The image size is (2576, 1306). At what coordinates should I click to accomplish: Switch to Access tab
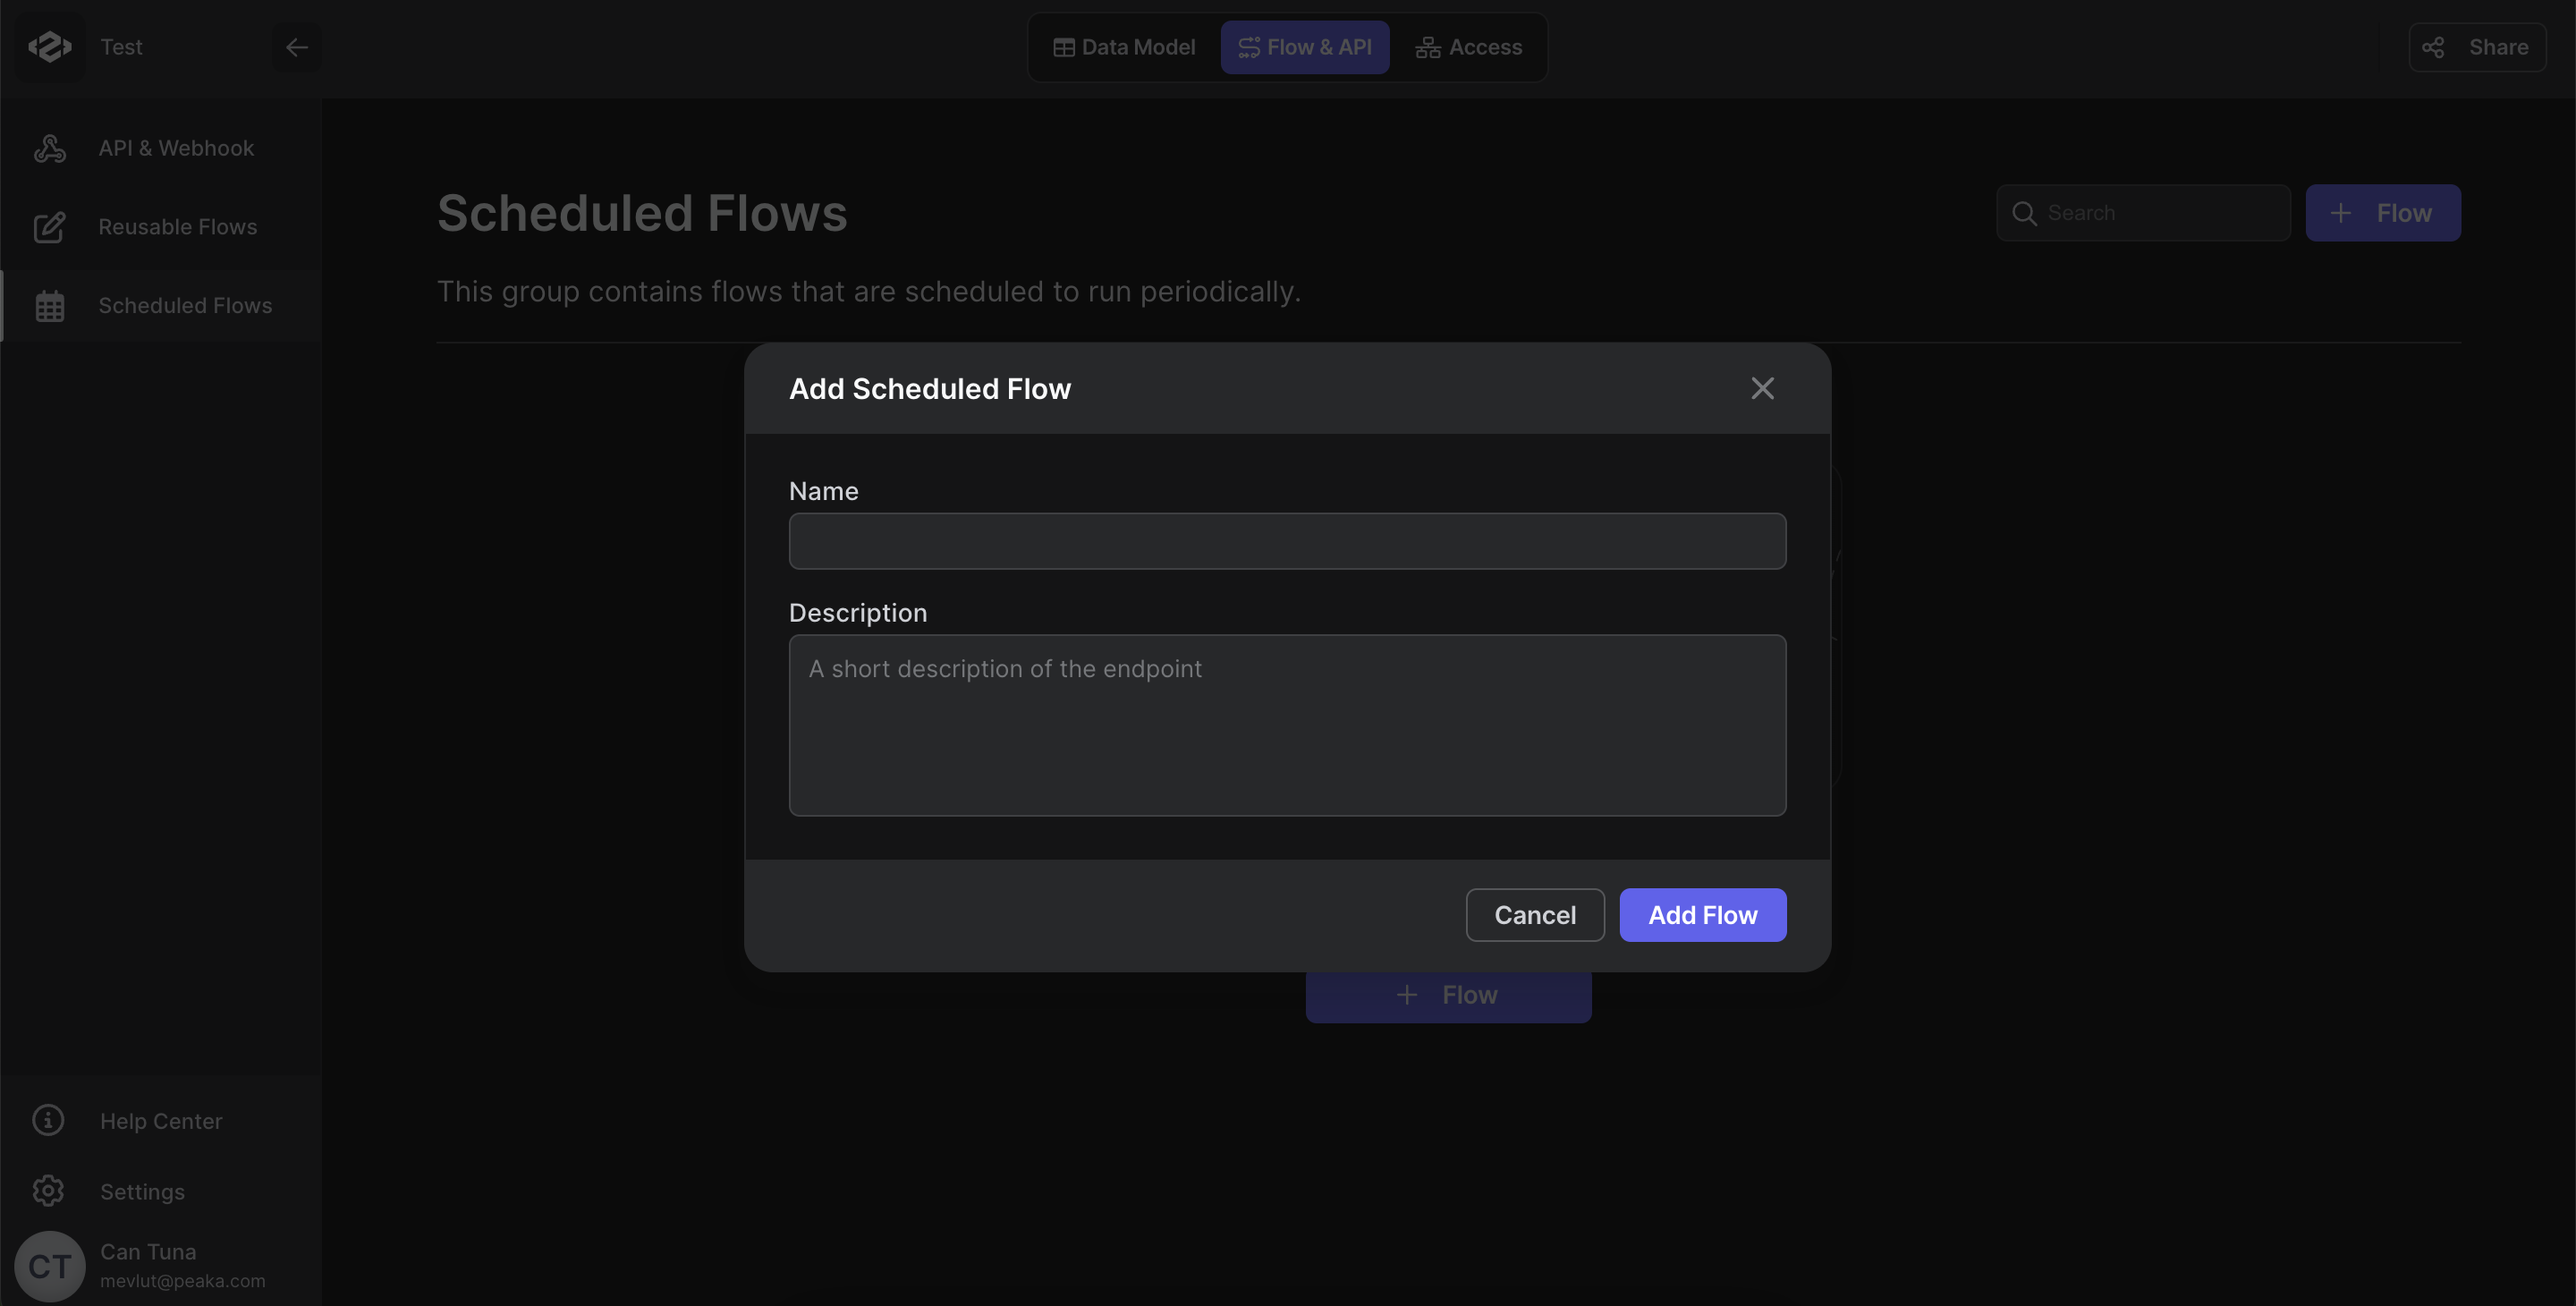(x=1468, y=47)
